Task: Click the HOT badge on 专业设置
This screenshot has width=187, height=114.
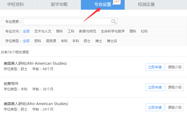Action: 117,2
